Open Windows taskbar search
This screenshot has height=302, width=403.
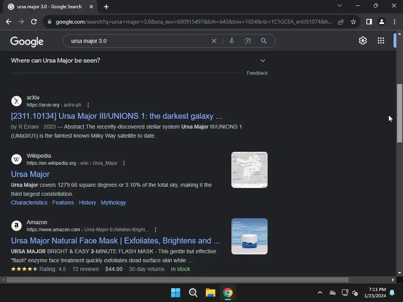click(x=193, y=293)
